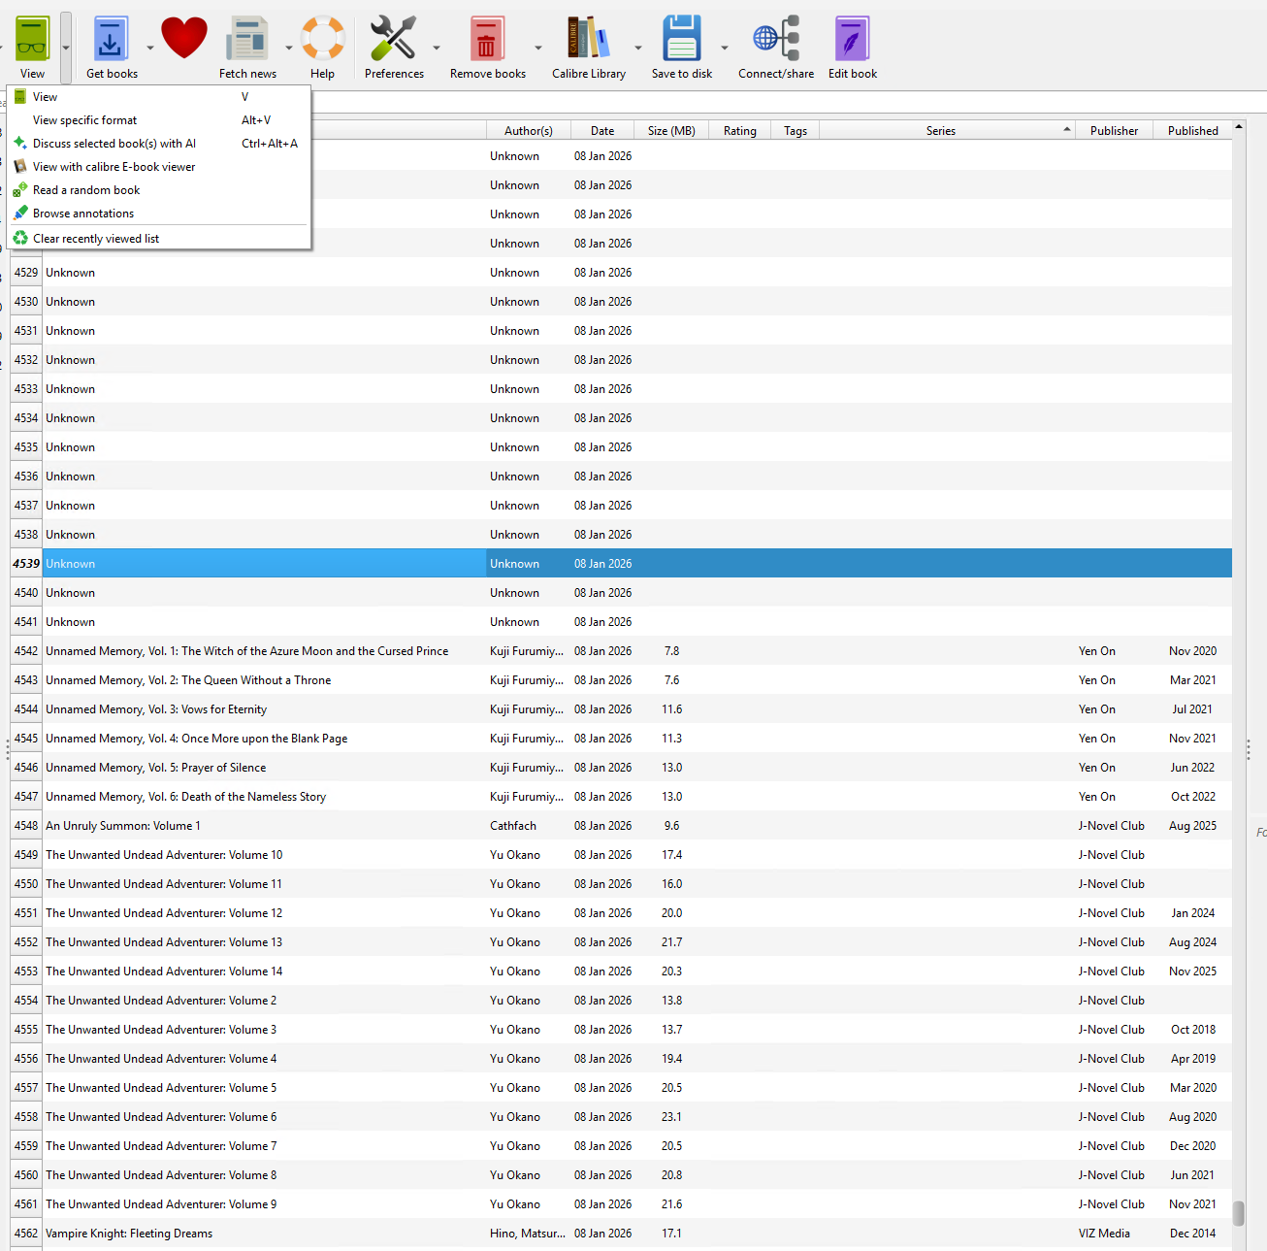Sort by the Published column header
Image resolution: width=1267 pixels, height=1251 pixels.
1193,131
